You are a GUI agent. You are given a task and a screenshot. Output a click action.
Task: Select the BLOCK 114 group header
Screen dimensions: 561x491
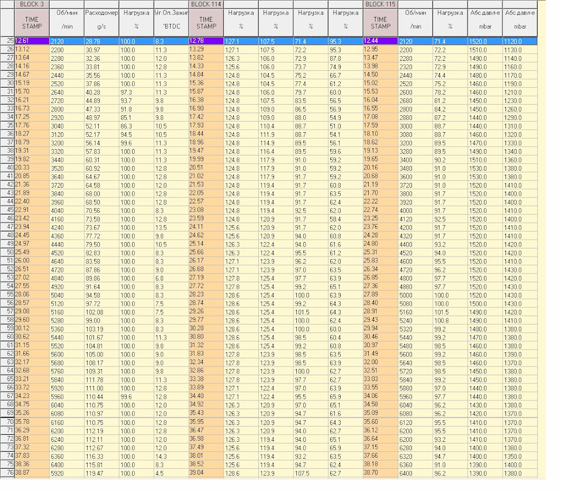[206, 4]
